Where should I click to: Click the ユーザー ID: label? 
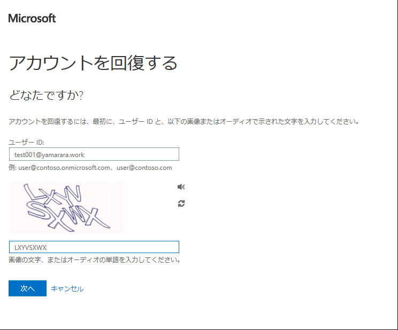click(26, 142)
